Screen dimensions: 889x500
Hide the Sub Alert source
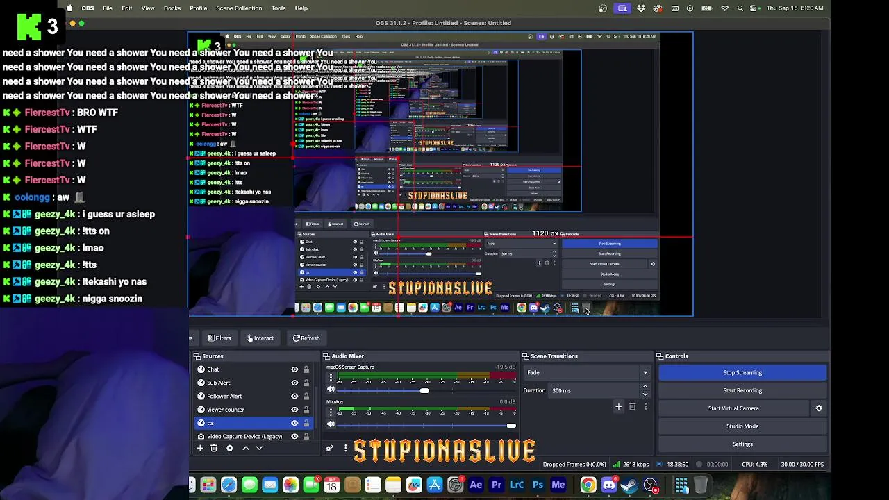[294, 383]
